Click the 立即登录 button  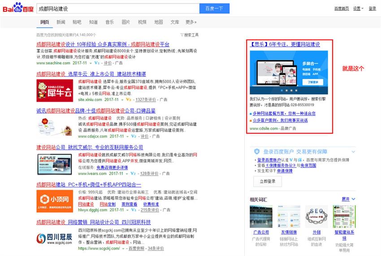(268, 181)
